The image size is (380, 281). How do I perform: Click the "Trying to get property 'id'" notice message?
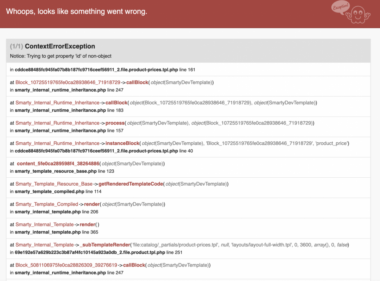(x=60, y=56)
